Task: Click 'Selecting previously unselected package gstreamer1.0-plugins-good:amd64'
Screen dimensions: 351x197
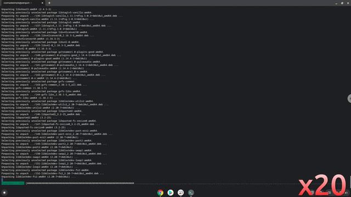Action: [x=52, y=52]
